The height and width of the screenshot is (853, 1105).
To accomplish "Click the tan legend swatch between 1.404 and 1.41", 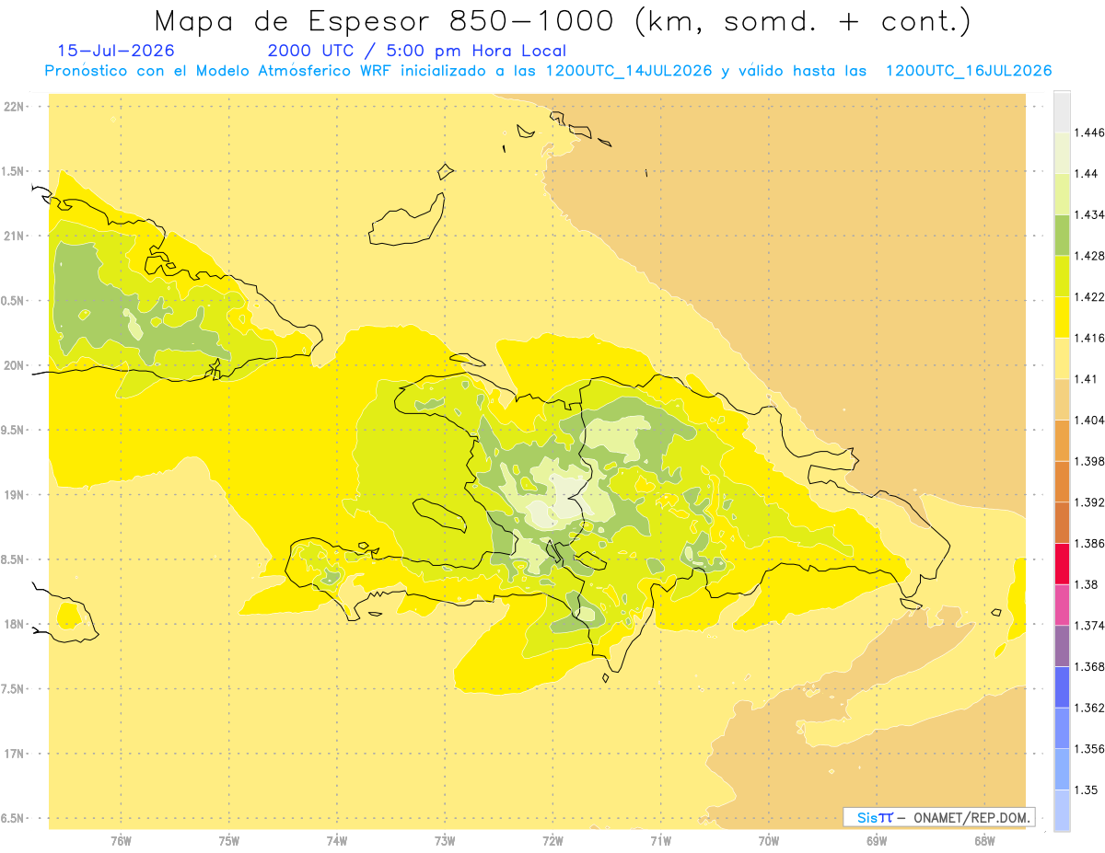I will click(x=1062, y=399).
